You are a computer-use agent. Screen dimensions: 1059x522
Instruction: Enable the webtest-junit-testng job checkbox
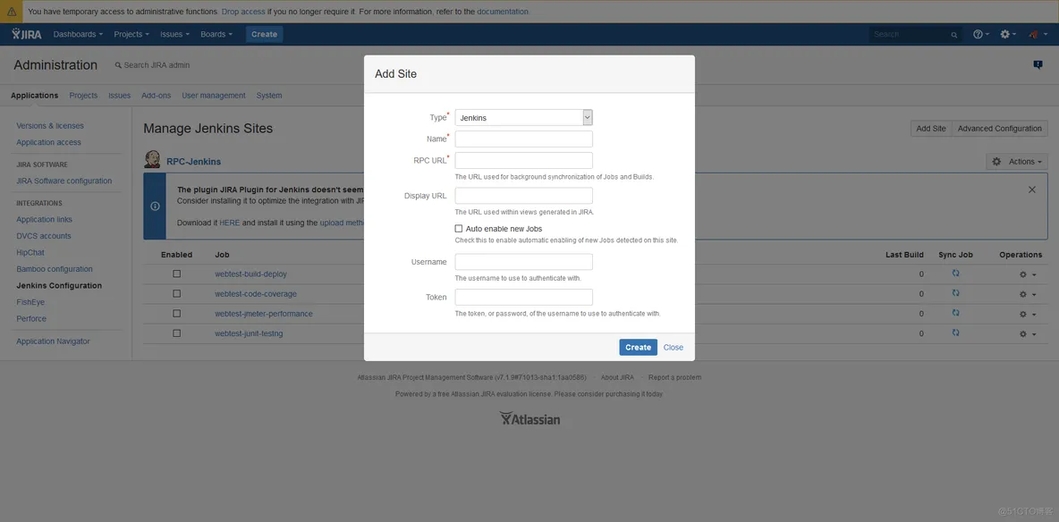177,333
